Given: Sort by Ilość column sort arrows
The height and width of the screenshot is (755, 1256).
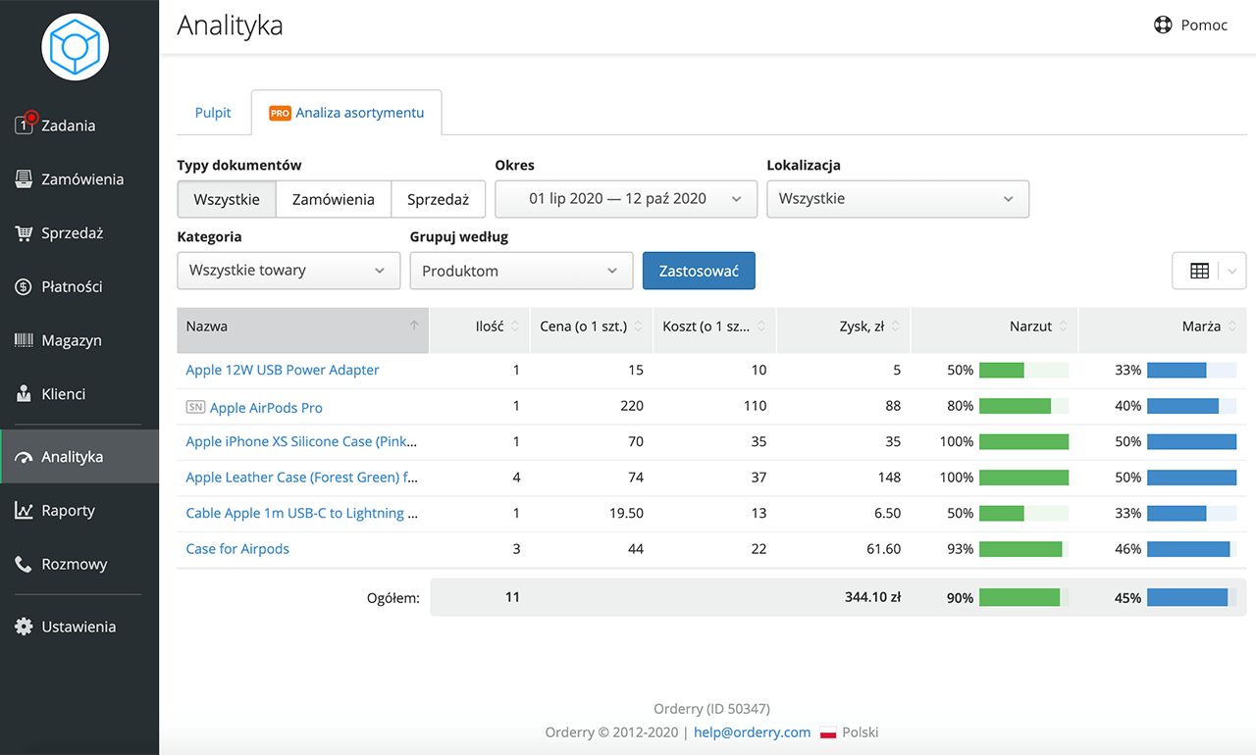Looking at the screenshot, I should click(515, 327).
